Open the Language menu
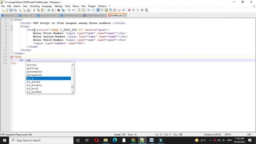Image resolution: width=256 pixels, height=144 pixels. point(47,6)
